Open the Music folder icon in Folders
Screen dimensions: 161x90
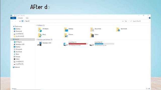pyautogui.click(x=40, y=35)
